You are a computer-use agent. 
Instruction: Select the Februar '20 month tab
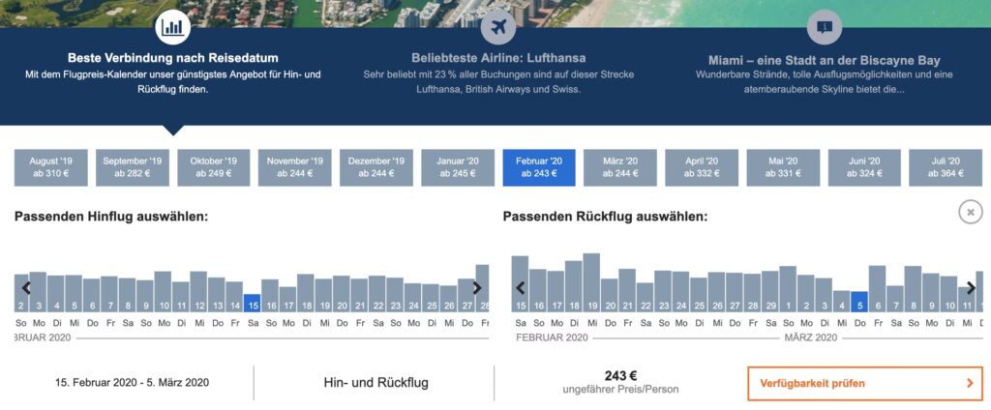(539, 167)
